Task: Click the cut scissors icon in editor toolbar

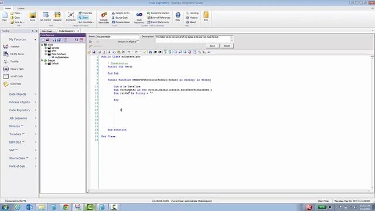Action: 110,52
